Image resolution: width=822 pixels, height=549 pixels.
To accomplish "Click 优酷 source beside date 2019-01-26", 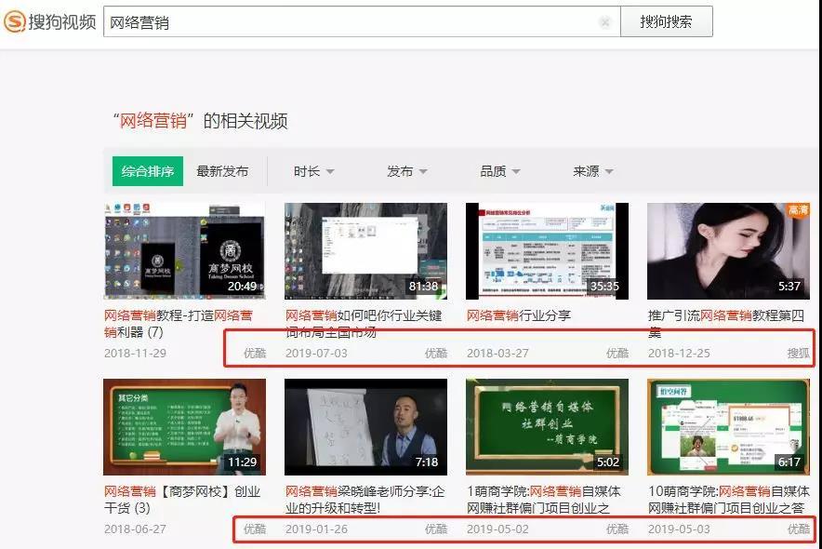I will pos(436,529).
